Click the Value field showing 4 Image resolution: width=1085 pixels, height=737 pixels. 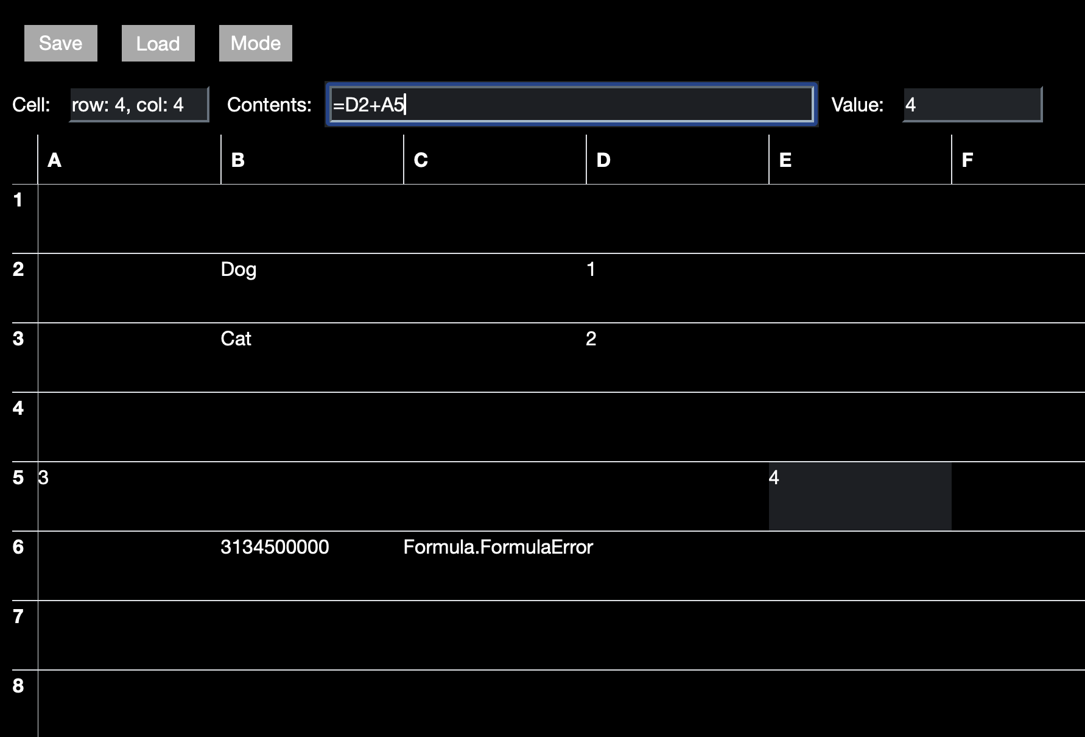tap(971, 104)
